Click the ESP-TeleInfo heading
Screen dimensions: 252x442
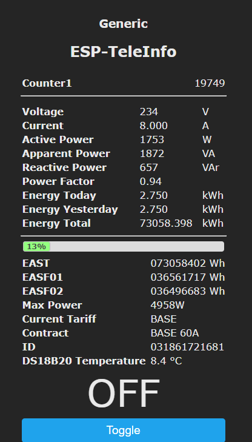124,52
